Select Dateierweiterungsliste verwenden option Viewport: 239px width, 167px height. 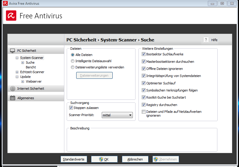pos(73,67)
